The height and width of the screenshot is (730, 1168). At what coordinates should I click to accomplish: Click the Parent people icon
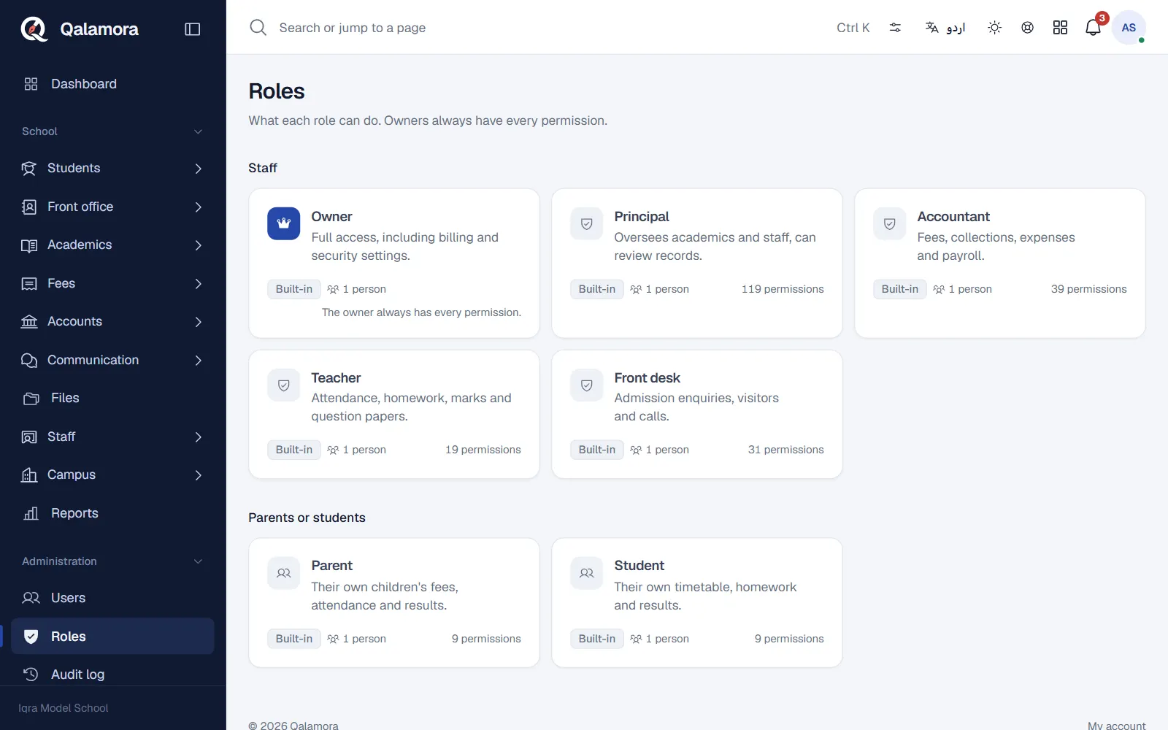284,573
